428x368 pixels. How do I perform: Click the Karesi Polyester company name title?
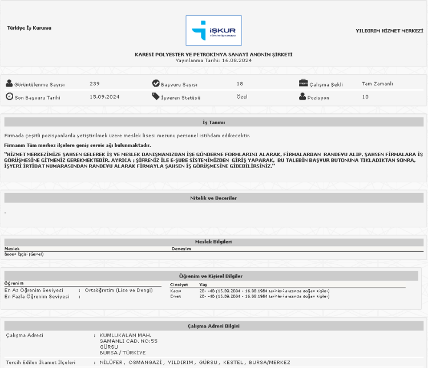click(213, 54)
